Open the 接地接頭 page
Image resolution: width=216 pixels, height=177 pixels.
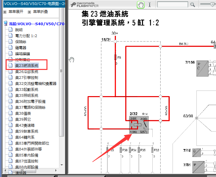23,54
